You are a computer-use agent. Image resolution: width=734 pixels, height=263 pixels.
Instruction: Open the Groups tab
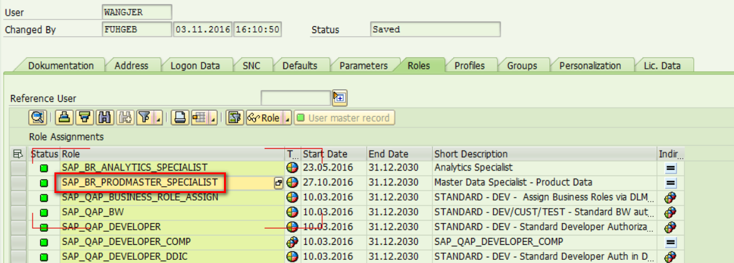[522, 66]
